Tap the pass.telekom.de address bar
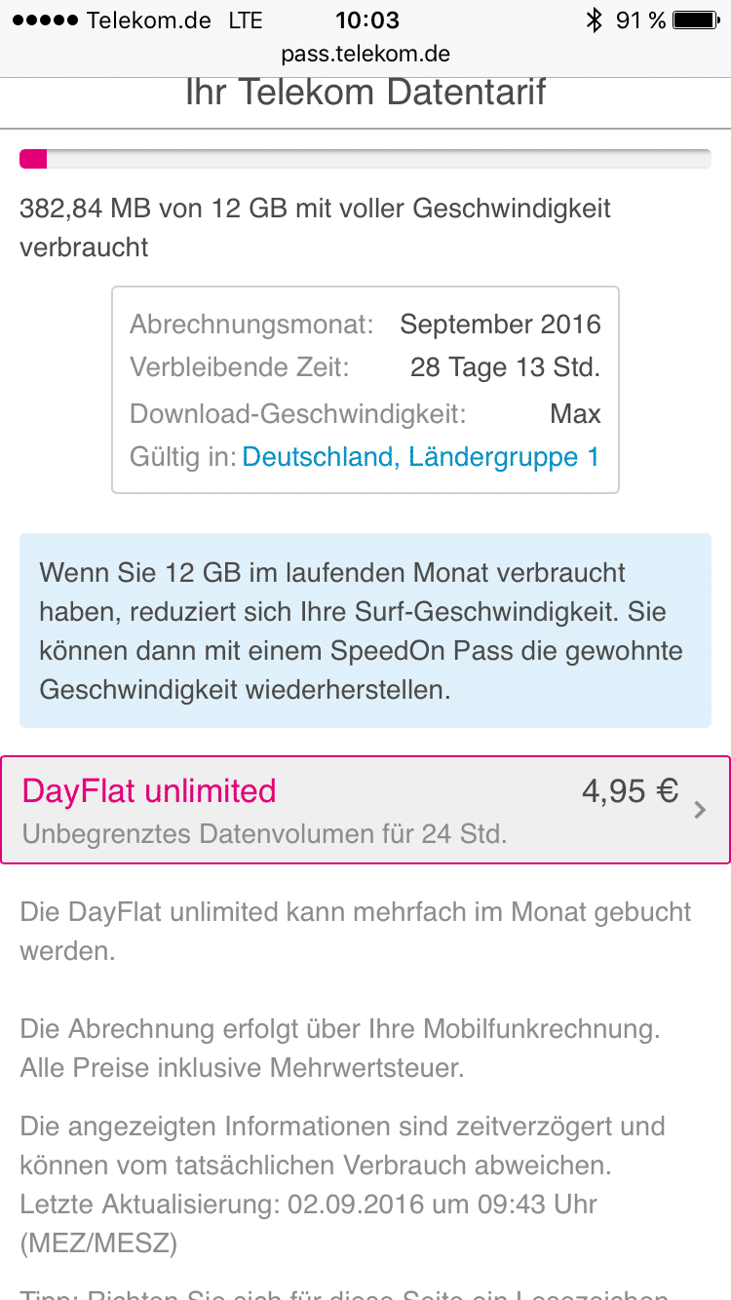731x1300 pixels. (365, 55)
